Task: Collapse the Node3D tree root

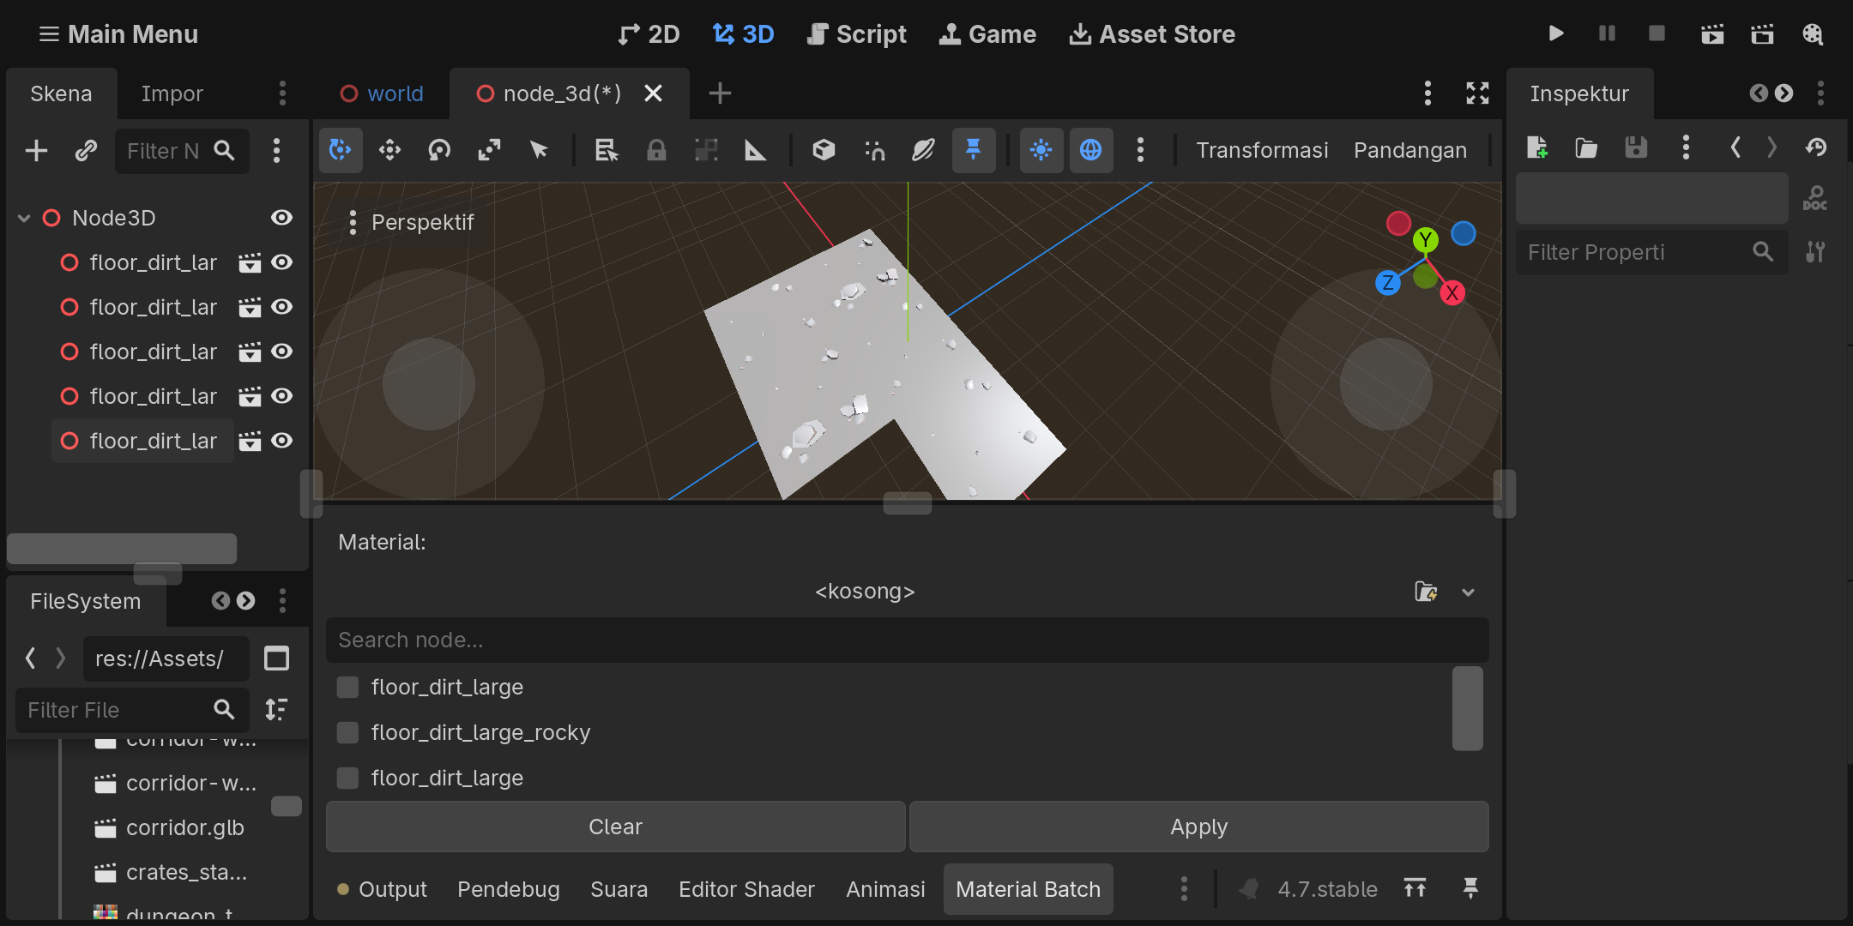Action: (x=24, y=219)
